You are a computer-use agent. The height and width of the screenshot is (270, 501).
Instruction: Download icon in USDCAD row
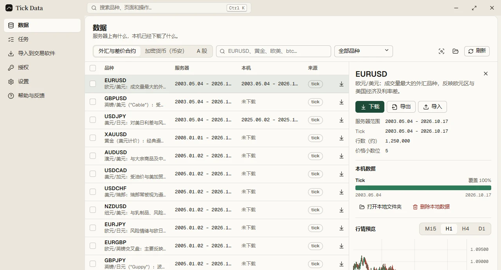(341, 174)
